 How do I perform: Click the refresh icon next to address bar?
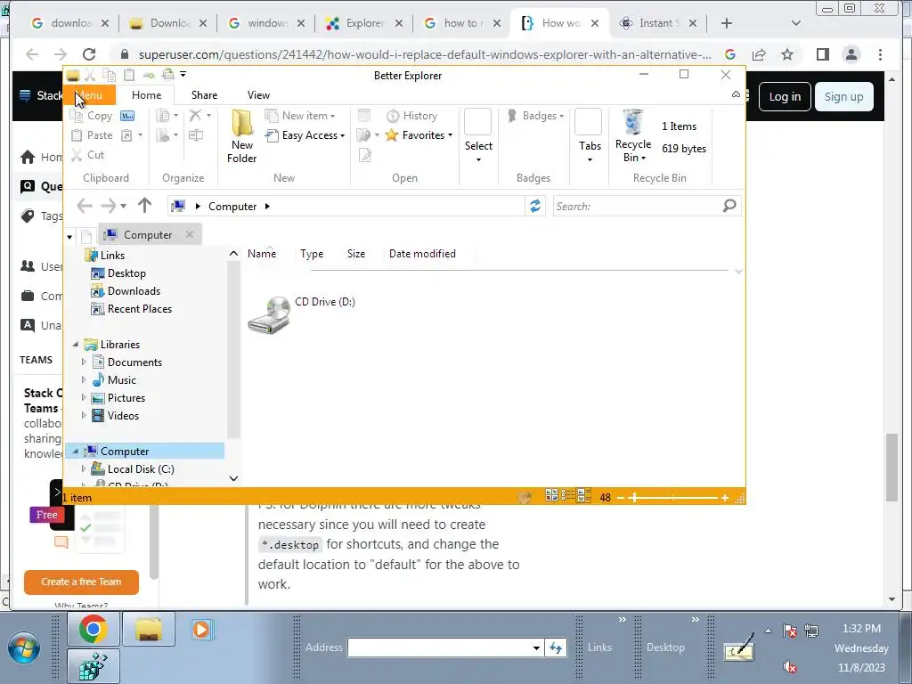(x=535, y=206)
